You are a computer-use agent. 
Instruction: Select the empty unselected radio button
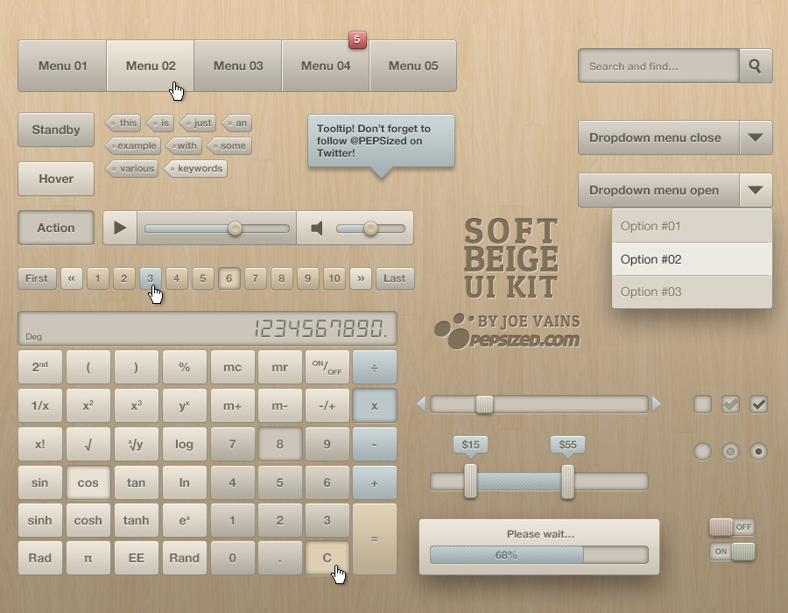tap(702, 451)
